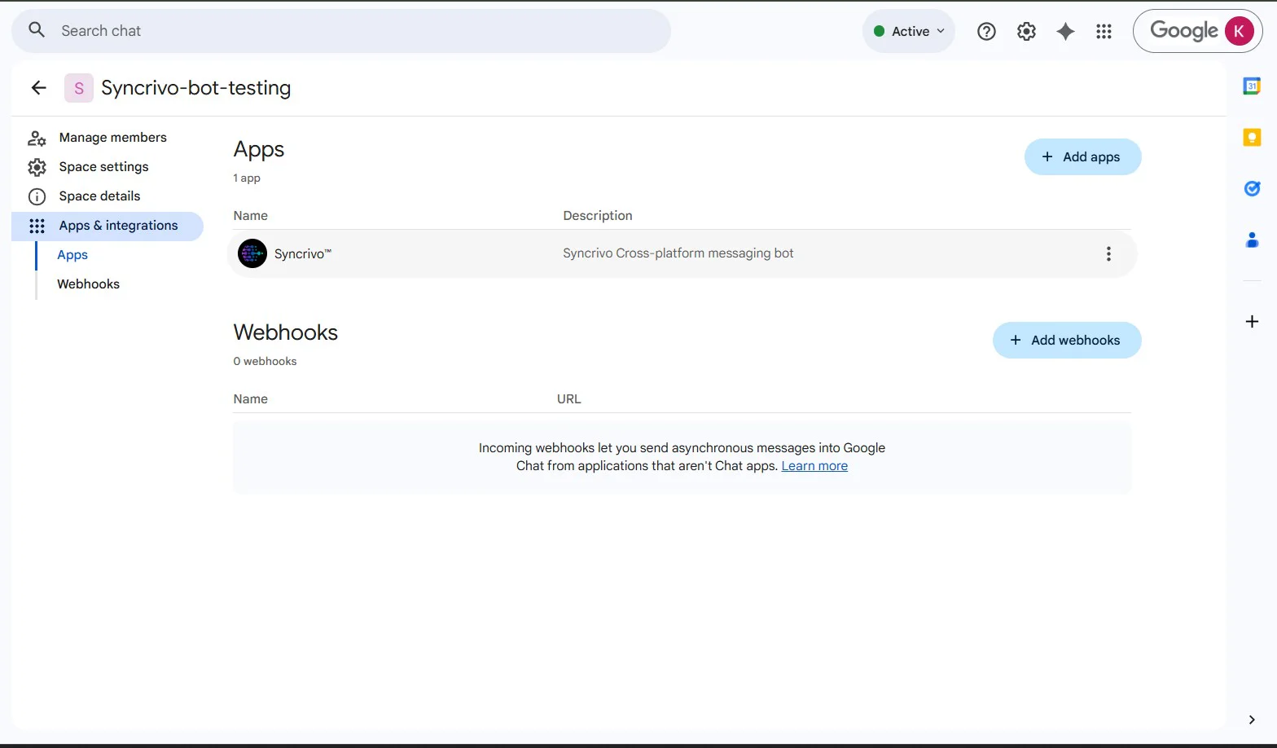This screenshot has width=1277, height=748.
Task: Open Contacts side panel icon
Action: pyautogui.click(x=1252, y=240)
